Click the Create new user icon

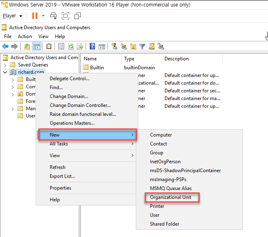point(114,46)
